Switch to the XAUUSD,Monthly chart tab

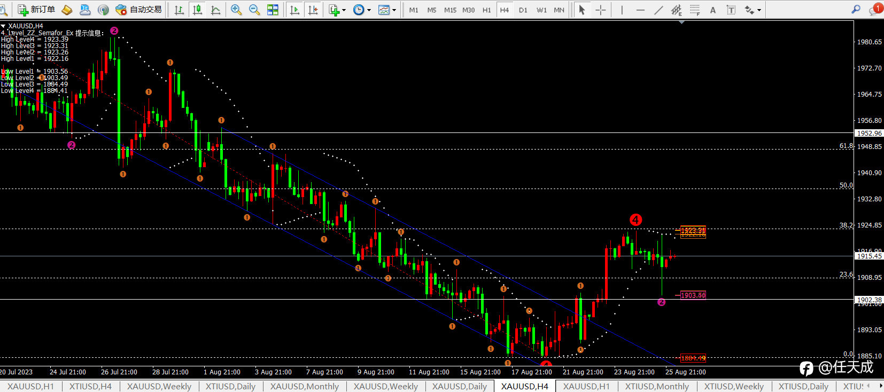coord(305,386)
